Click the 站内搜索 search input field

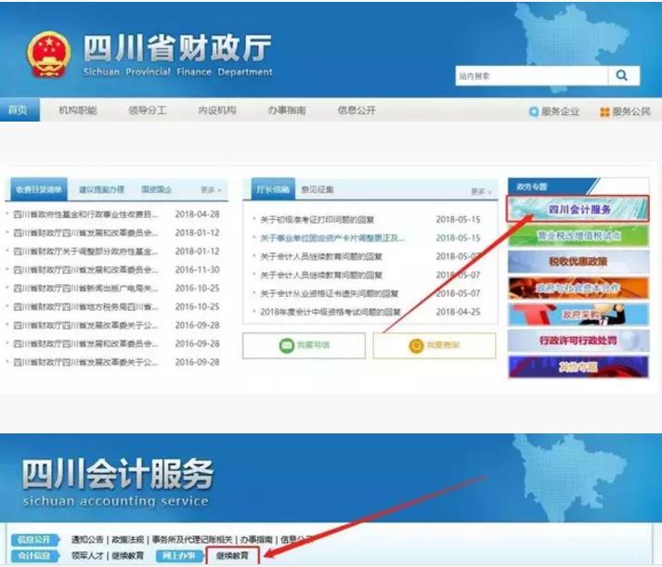[531, 76]
